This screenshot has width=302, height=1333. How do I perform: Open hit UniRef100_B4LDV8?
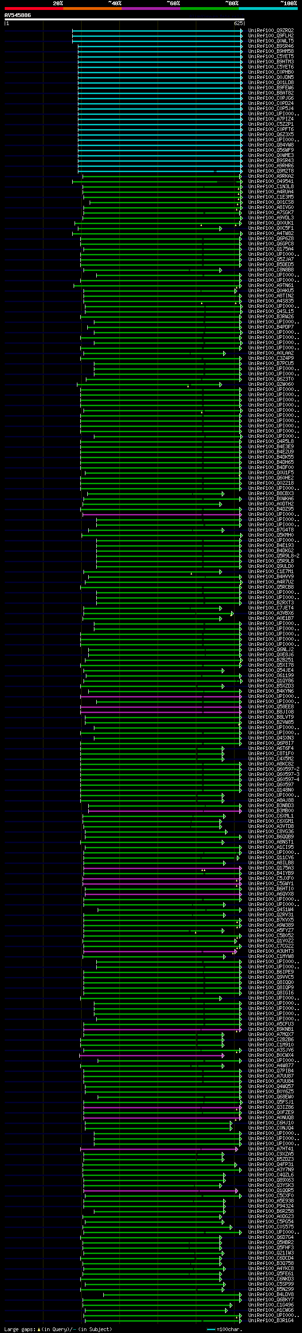click(x=271, y=1294)
